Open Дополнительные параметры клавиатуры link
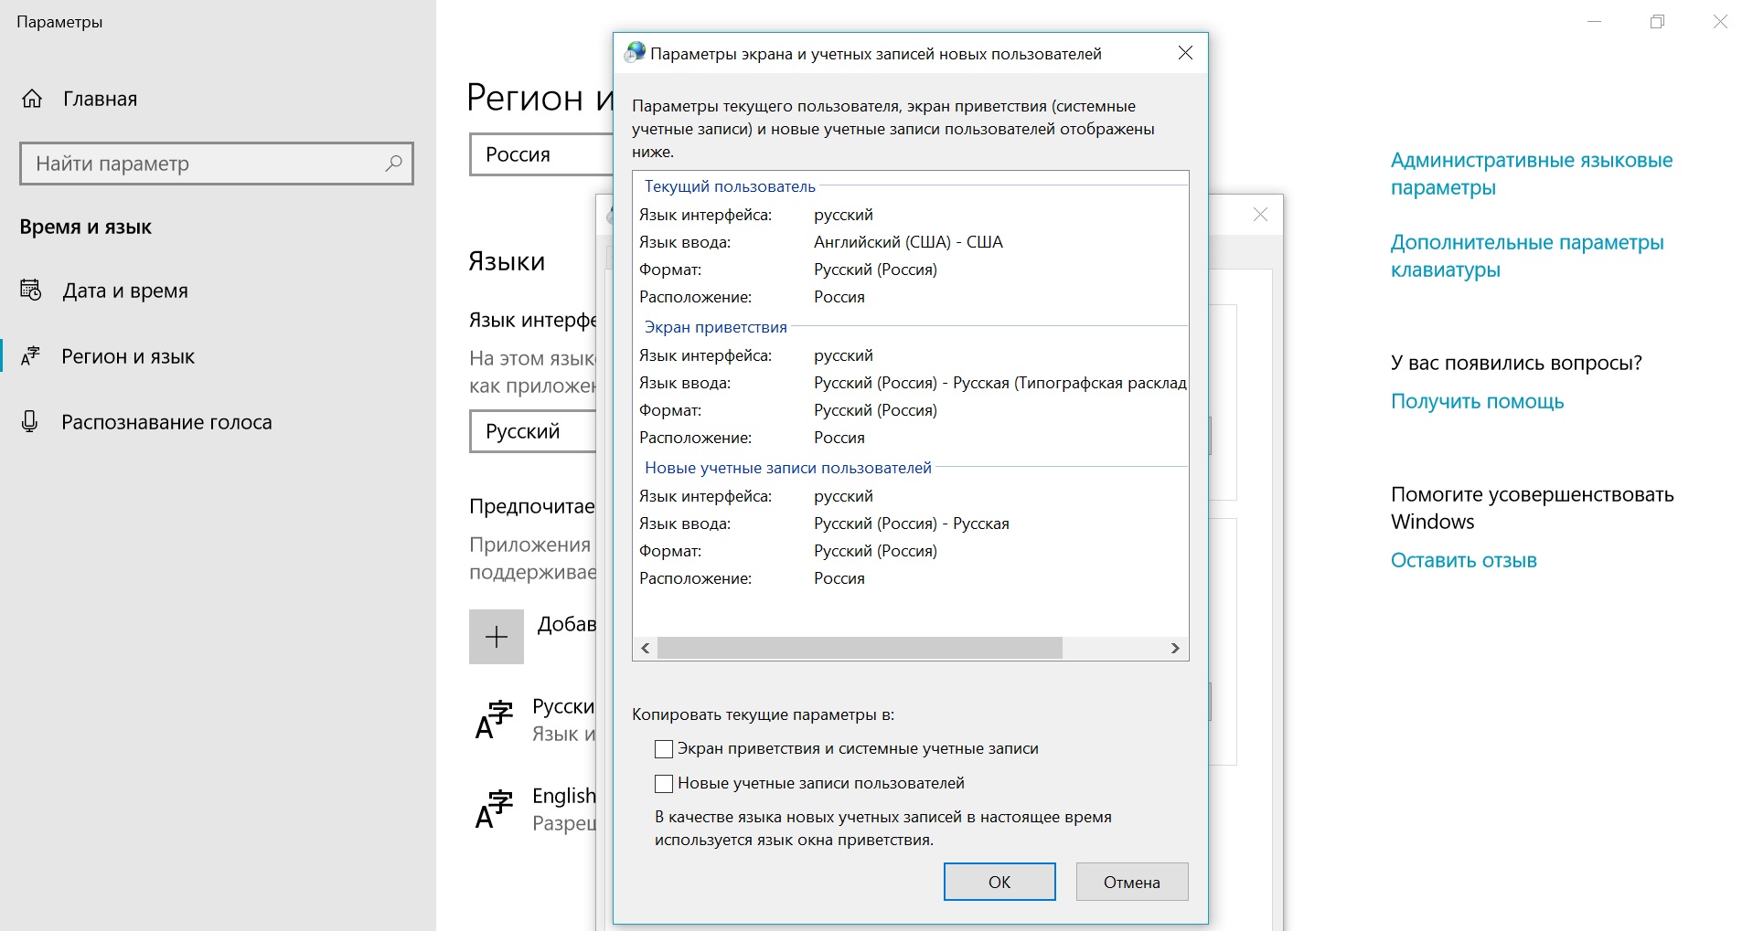Screen dimensions: 1753x931 point(1527,256)
